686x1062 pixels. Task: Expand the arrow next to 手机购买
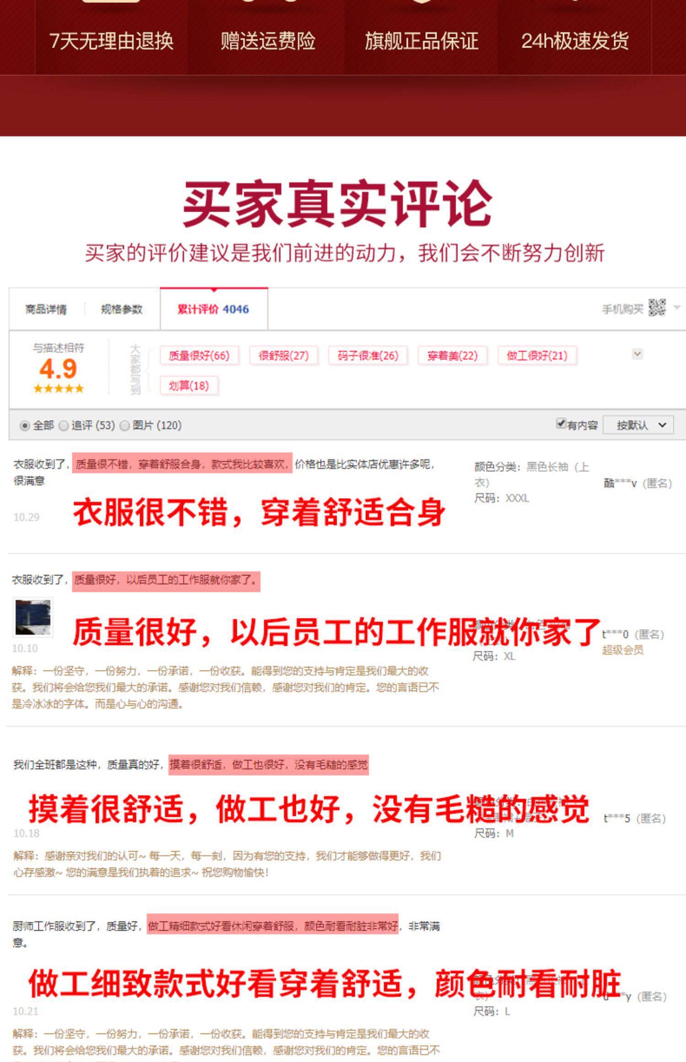click(x=677, y=308)
